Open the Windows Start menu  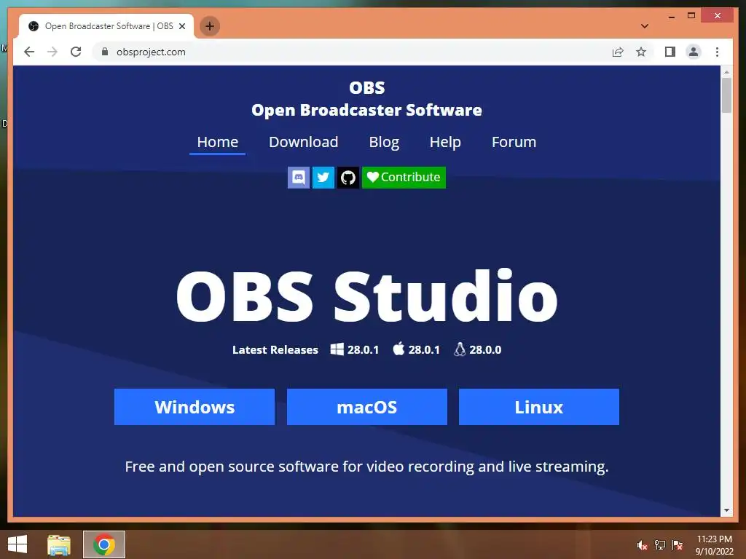pyautogui.click(x=17, y=544)
